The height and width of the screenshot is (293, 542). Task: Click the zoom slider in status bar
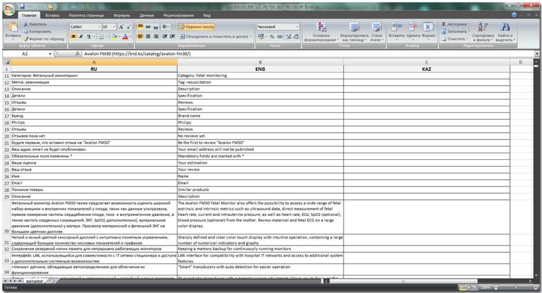[515, 288]
